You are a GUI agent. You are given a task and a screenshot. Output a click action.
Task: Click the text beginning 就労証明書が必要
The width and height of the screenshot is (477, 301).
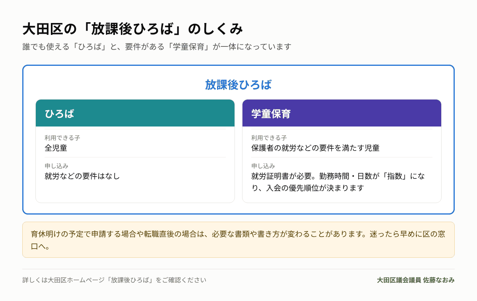[338, 182]
